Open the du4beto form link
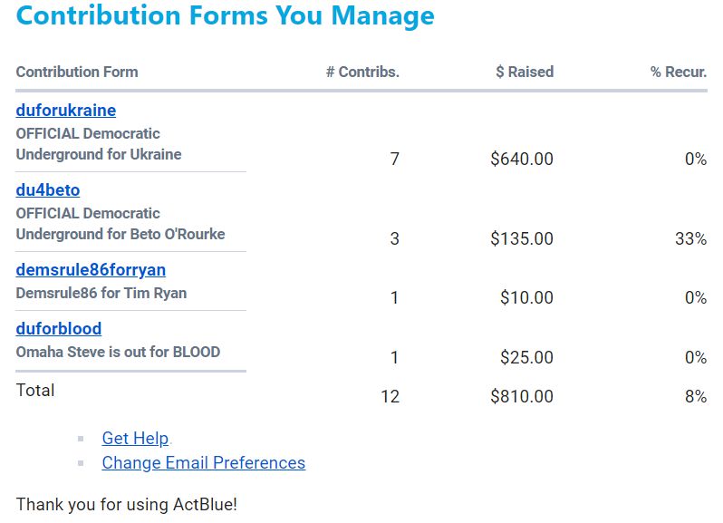 (48, 190)
